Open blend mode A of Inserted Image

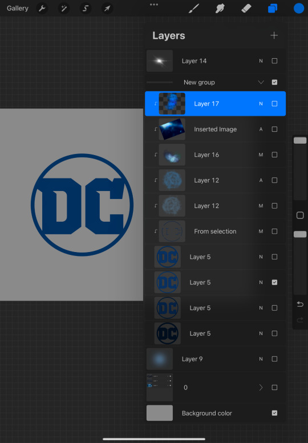pos(261,129)
